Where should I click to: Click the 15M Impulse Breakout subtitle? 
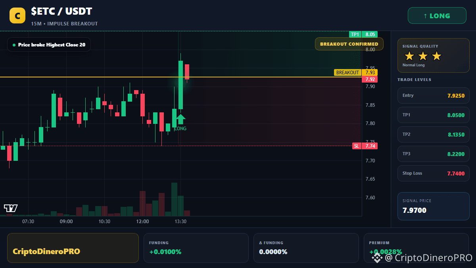coord(64,23)
